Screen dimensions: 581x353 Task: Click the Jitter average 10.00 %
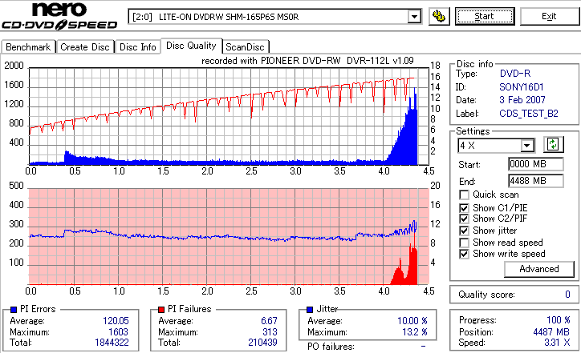point(412,321)
